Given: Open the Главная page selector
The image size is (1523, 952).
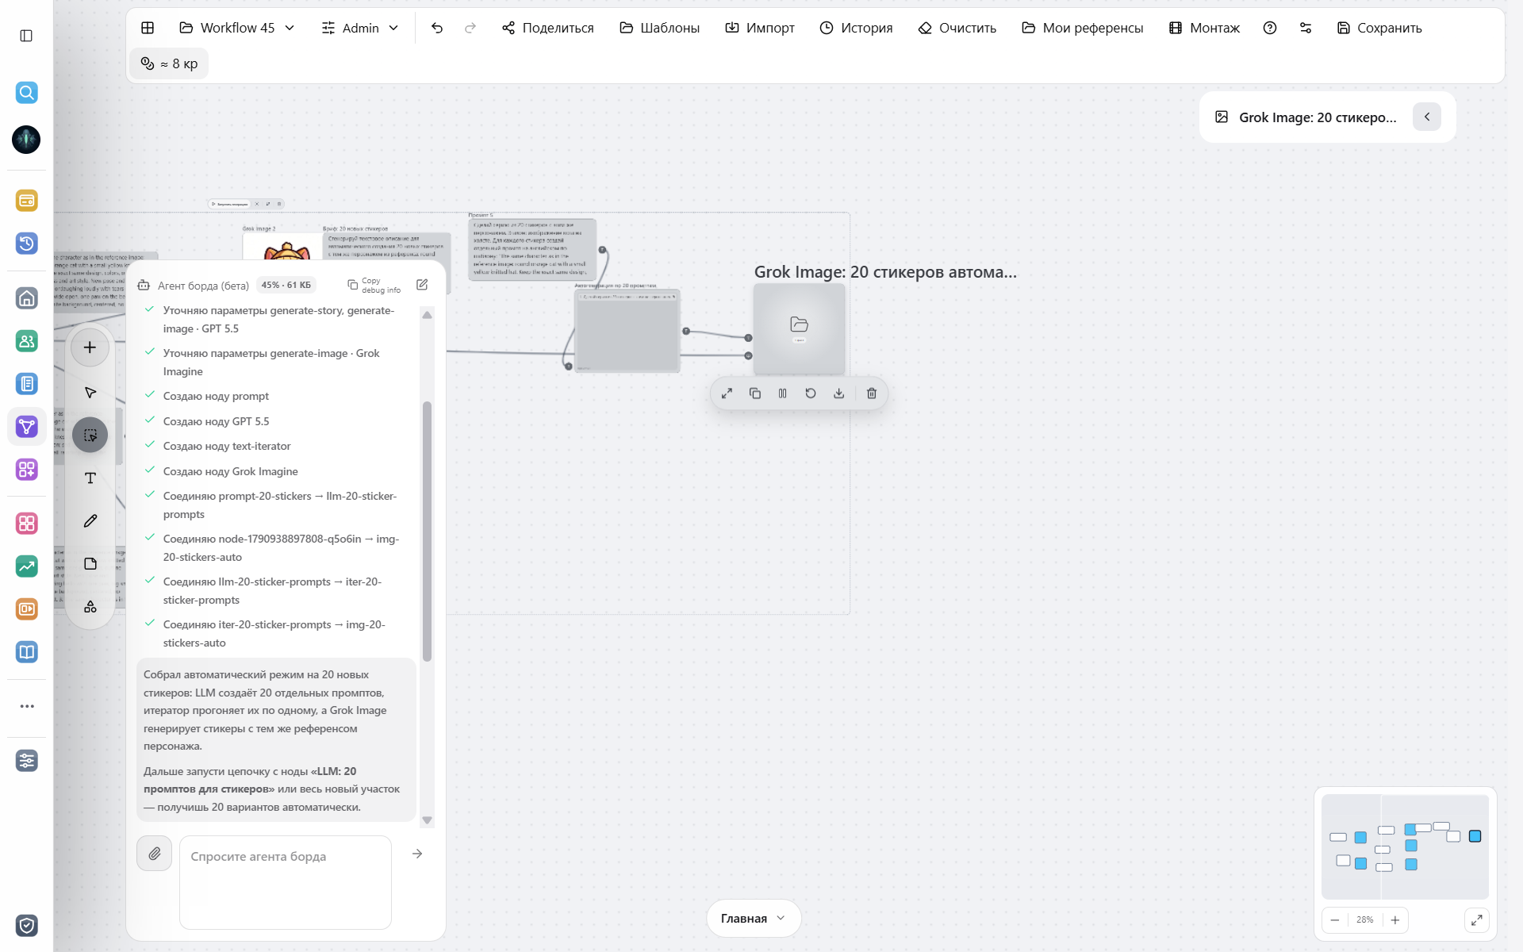Looking at the screenshot, I should (754, 919).
